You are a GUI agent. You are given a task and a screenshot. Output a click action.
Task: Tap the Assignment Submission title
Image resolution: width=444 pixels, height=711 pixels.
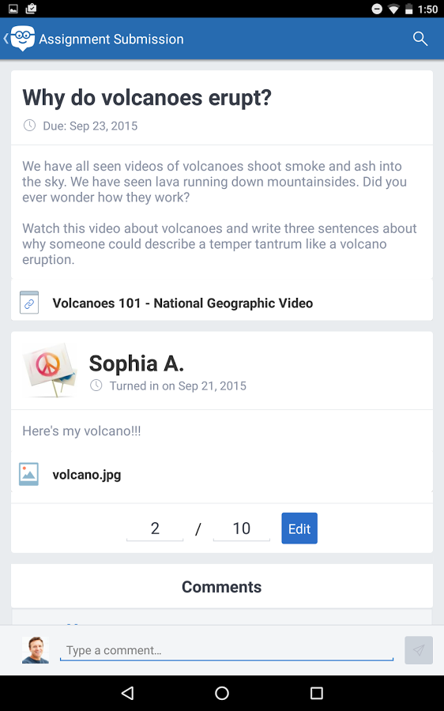(111, 39)
